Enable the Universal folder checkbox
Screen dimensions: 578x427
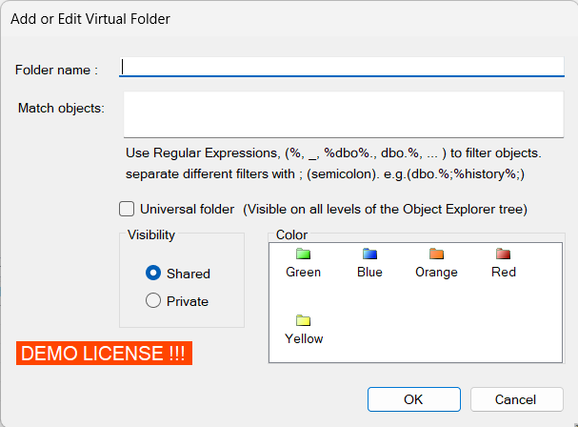click(127, 209)
